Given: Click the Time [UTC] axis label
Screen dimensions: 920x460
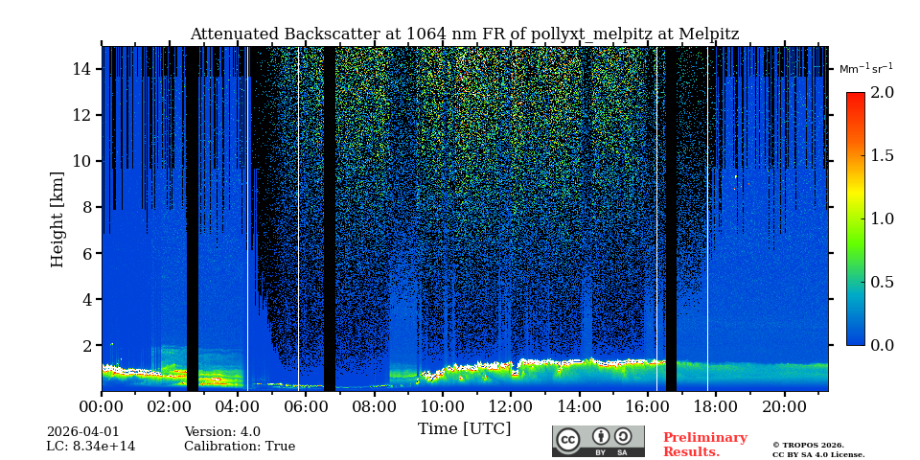Looking at the screenshot, I should tap(464, 428).
